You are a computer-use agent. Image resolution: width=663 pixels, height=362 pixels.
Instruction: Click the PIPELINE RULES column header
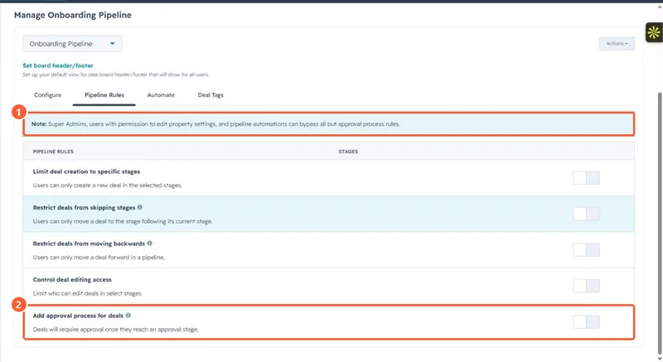53,152
